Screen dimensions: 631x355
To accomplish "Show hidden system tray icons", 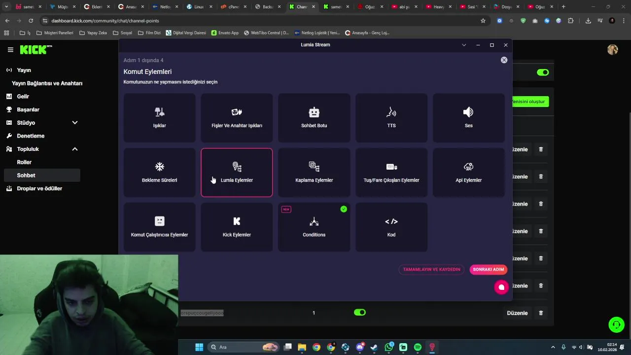I will [553, 347].
